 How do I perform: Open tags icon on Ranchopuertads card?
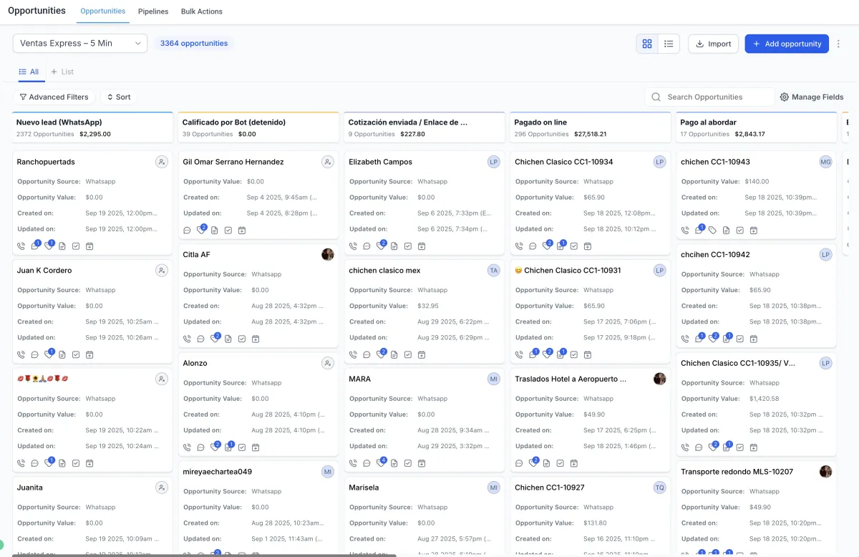tap(49, 246)
